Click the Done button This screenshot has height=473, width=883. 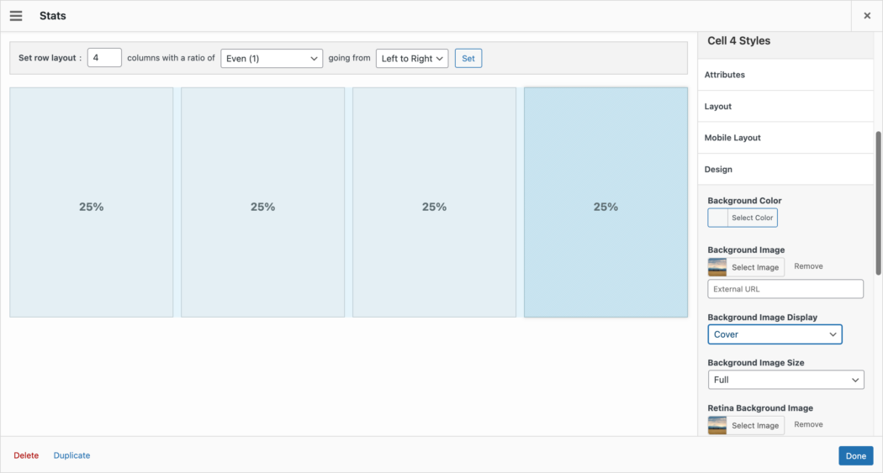[x=855, y=456]
